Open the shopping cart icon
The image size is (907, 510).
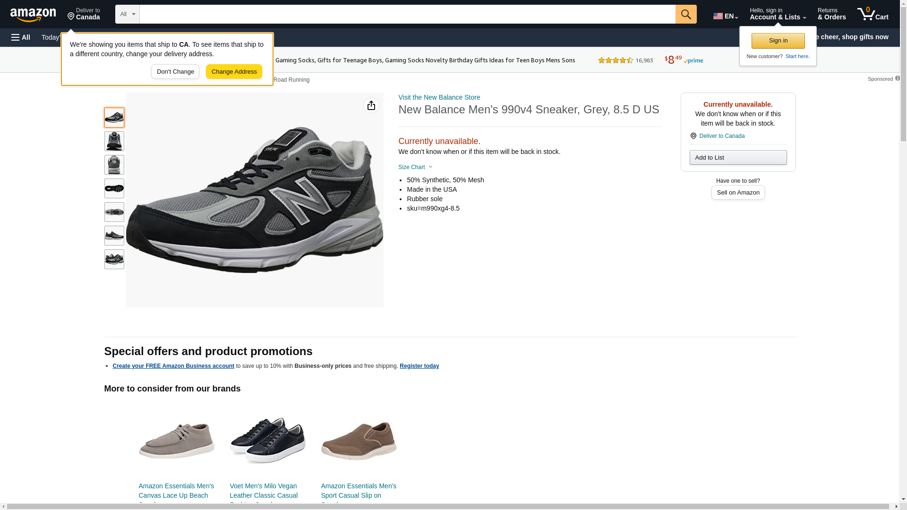coord(873,14)
